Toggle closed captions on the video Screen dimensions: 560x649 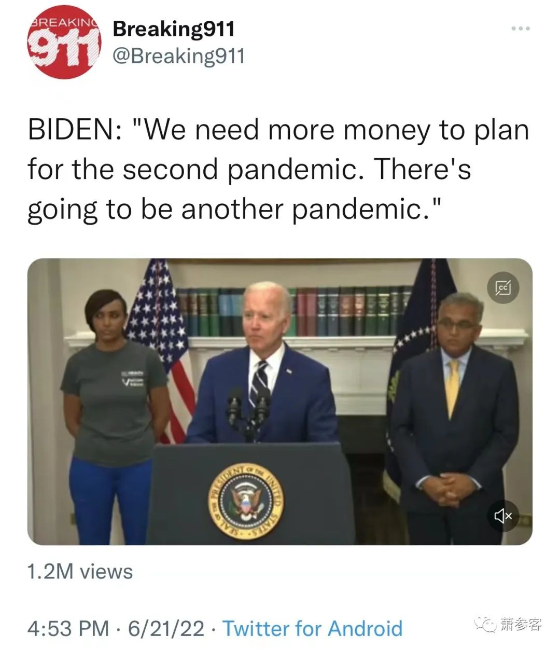[502, 287]
